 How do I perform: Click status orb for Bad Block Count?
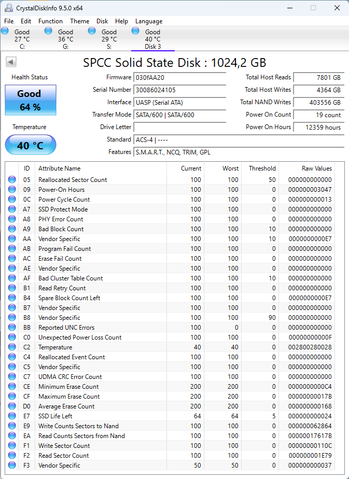coord(12,229)
